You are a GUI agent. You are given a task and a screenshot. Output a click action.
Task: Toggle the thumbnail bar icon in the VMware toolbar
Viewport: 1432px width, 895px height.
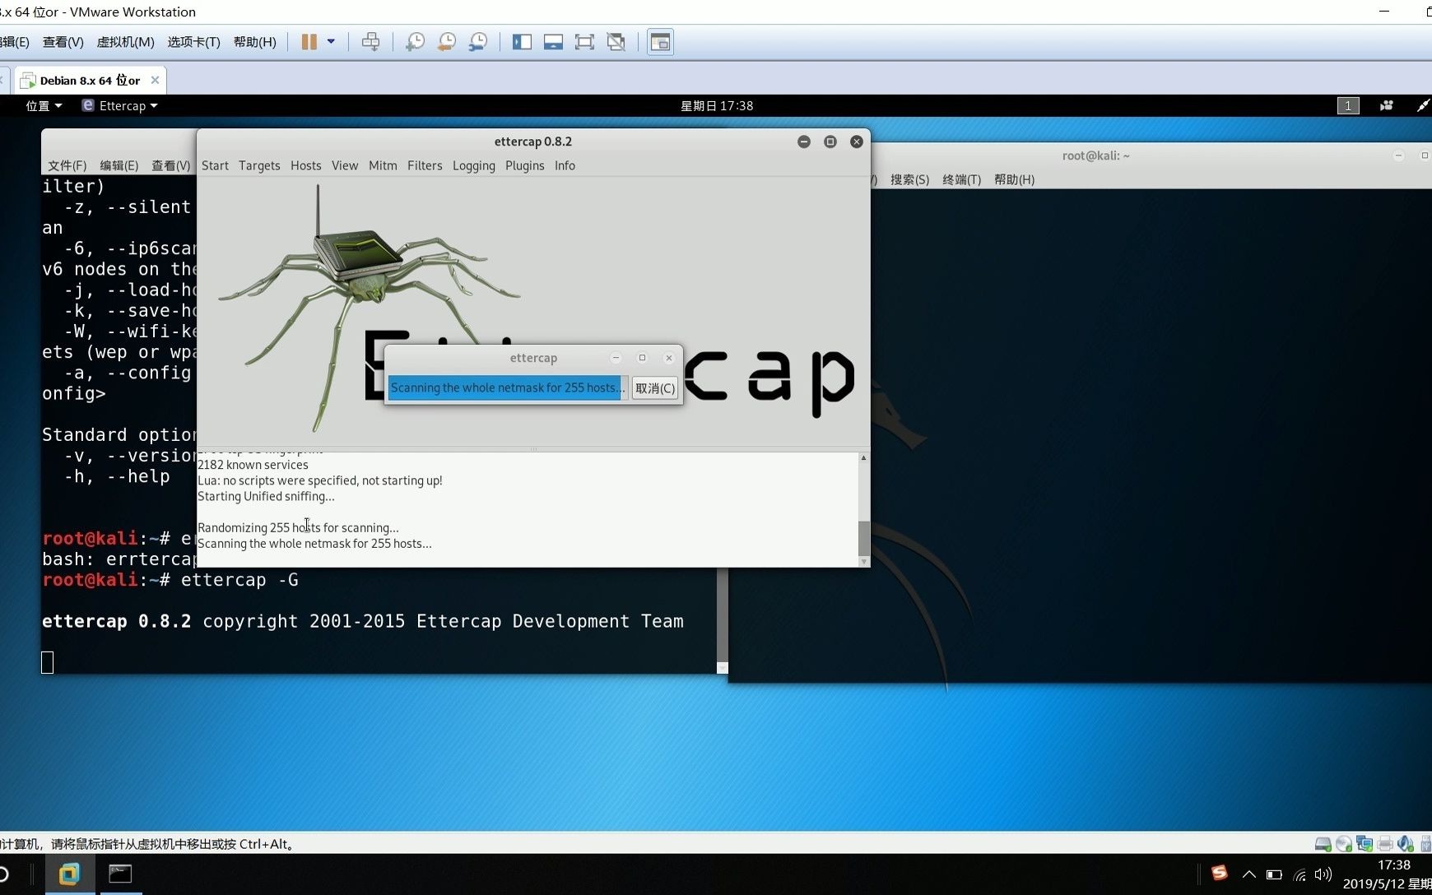click(x=553, y=42)
